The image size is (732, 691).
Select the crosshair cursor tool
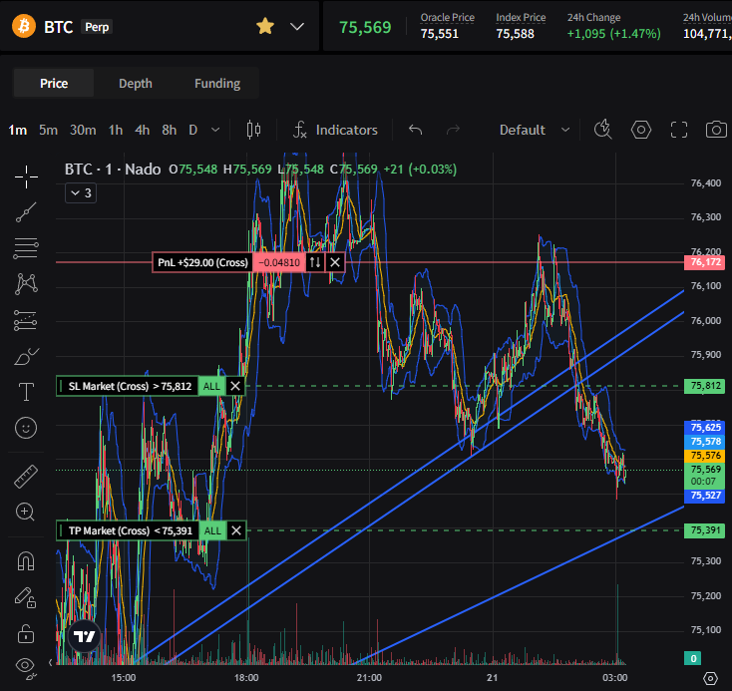[26, 176]
